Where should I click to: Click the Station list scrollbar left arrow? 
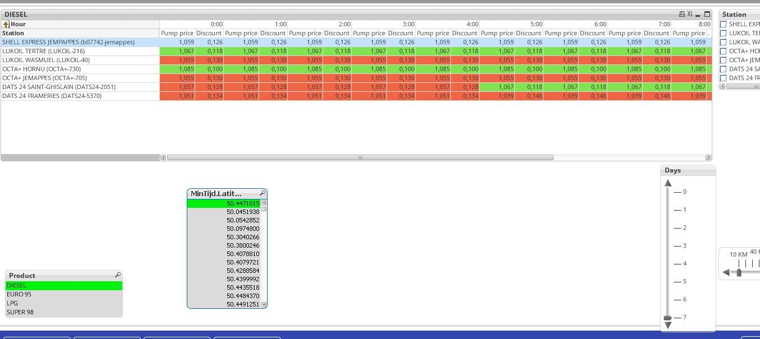[x=723, y=86]
